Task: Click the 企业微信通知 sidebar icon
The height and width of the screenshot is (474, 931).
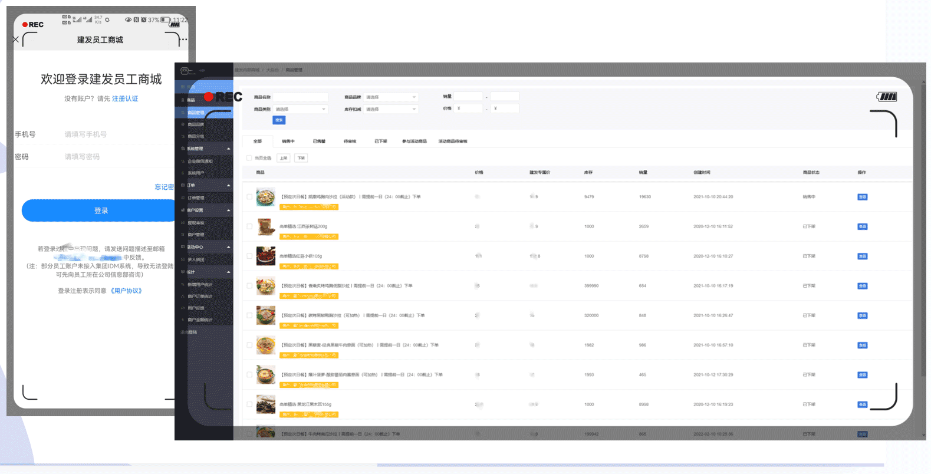Action: pos(183,161)
